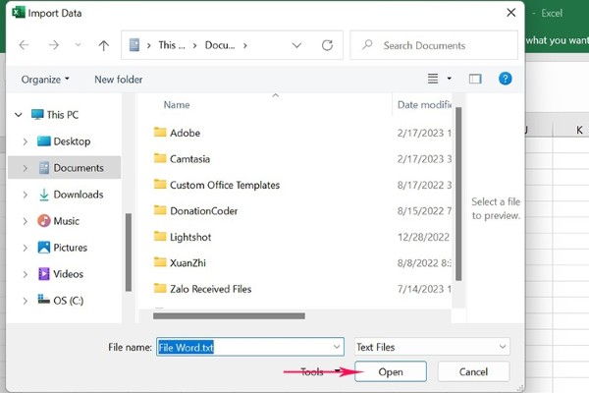This screenshot has width=589, height=393.
Task: Select This PC in navigation pane
Action: pyautogui.click(x=55, y=114)
